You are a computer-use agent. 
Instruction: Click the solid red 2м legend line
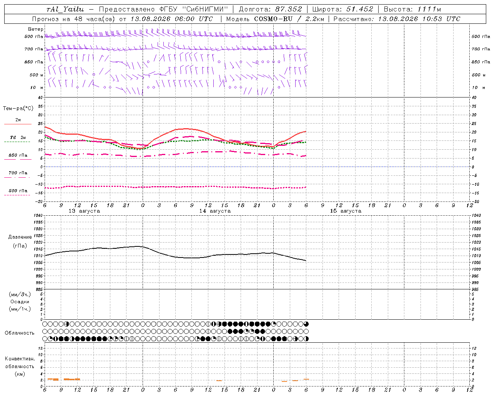pos(18,124)
